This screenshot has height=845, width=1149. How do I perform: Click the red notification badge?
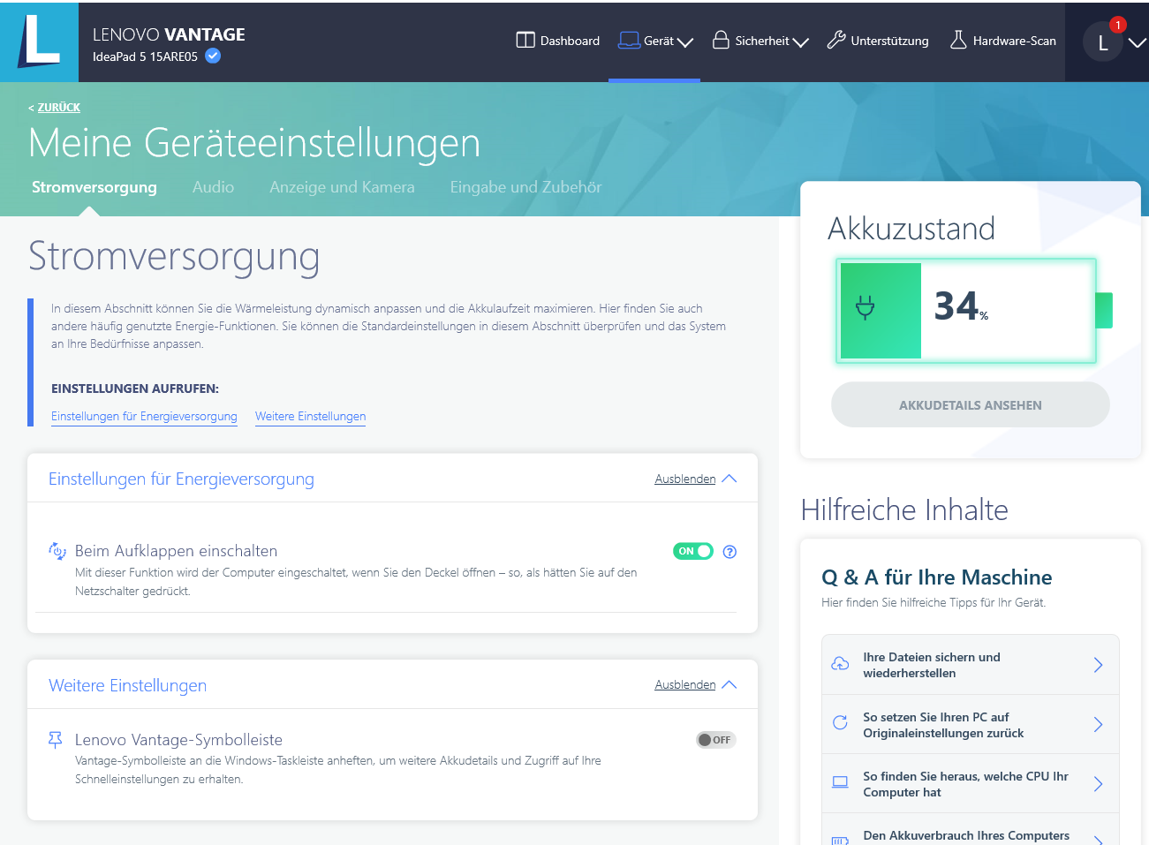tap(1118, 25)
